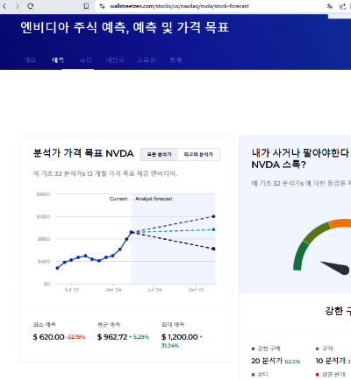351x380 pixels.
Task: Switch to 최고의 분석가 toggle option
Action: pyautogui.click(x=198, y=154)
